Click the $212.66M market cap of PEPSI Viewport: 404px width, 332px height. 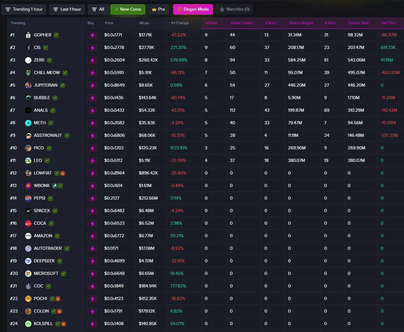pos(148,198)
